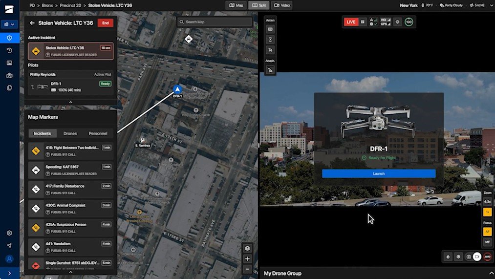The width and height of the screenshot is (495, 279).
Task: Click the red End incident button
Action: (105, 23)
